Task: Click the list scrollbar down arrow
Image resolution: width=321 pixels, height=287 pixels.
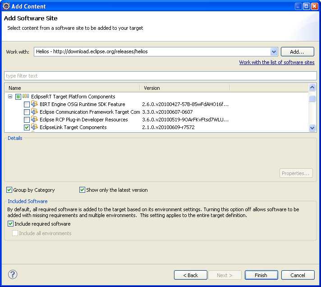Action: [x=312, y=128]
